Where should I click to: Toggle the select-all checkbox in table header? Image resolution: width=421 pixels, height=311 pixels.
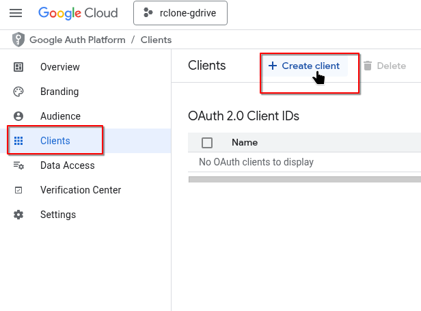(x=207, y=143)
